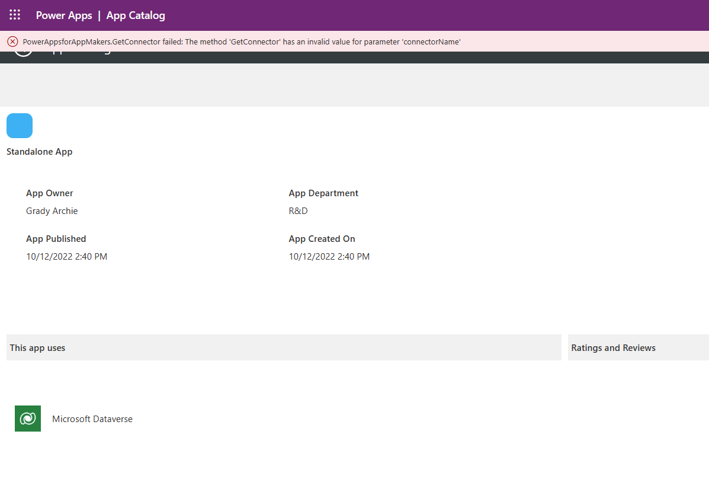Click the Power Apps brand link
This screenshot has width=709, height=479.
[64, 15]
